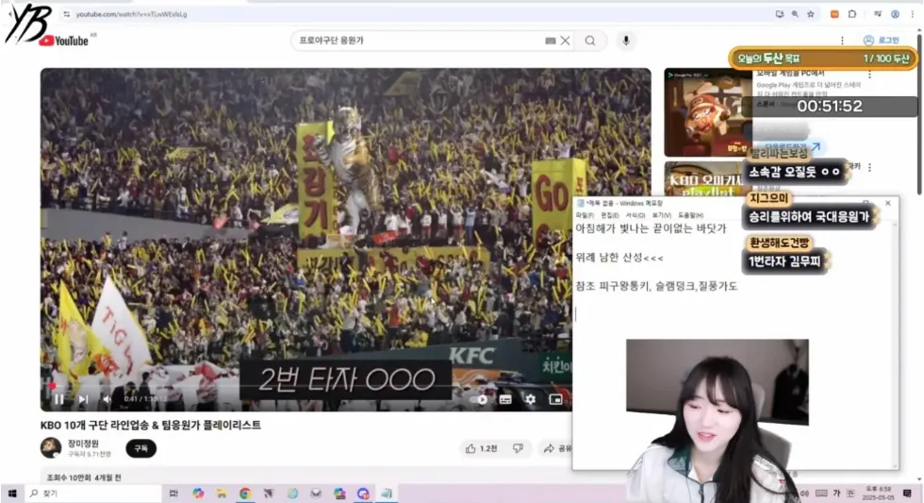Switch the video to miniplayer mode

click(555, 399)
